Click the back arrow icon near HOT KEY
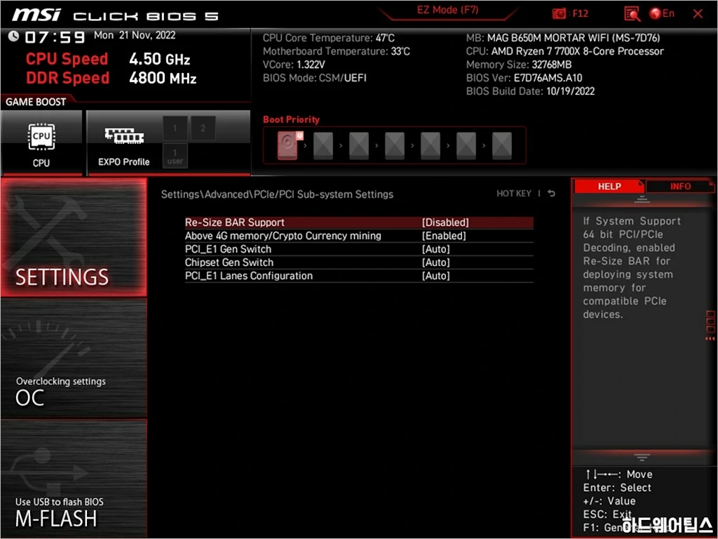Screen dimensions: 718x539 coord(552,194)
